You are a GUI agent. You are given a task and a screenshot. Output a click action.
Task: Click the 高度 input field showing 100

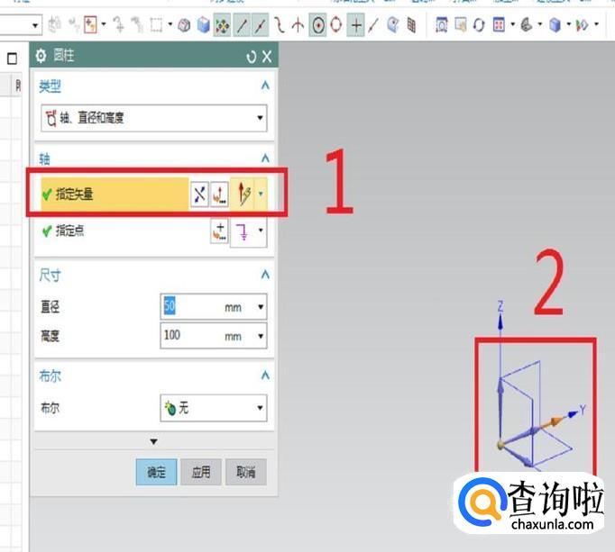click(191, 336)
